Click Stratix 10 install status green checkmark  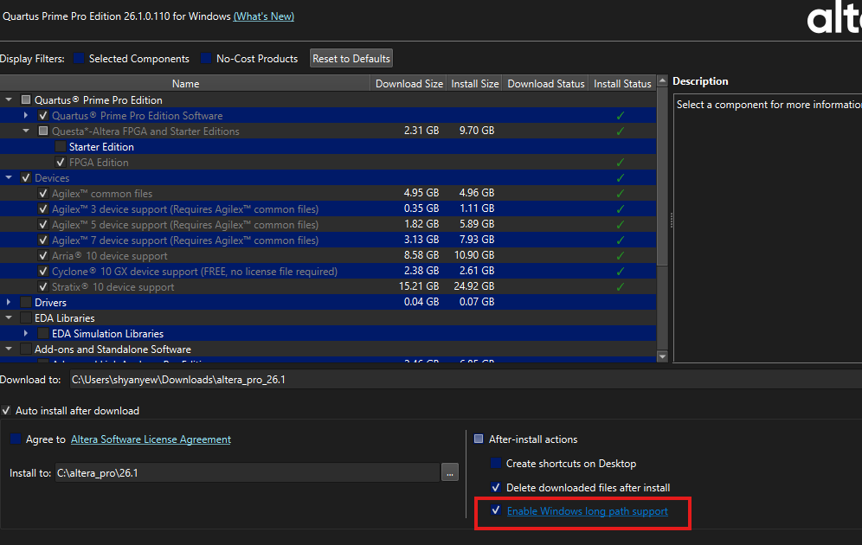point(621,287)
